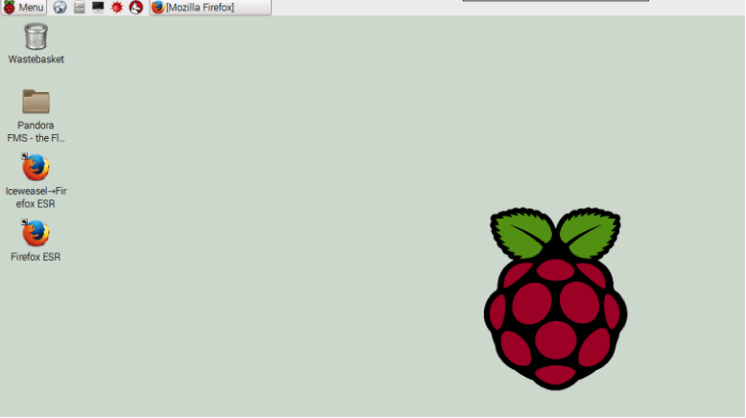This screenshot has height=418, width=746.
Task: Select the Wastebasket desktop icon
Action: click(x=36, y=36)
